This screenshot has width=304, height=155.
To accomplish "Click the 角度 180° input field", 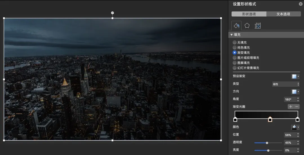I will pyautogui.click(x=290, y=99).
